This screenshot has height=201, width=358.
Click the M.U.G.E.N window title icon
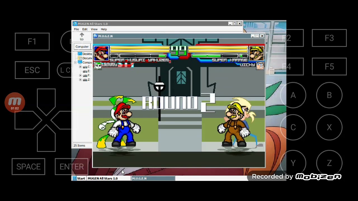tap(95, 36)
